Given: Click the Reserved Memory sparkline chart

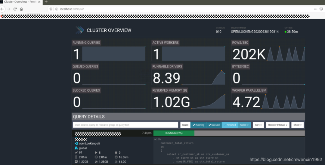Looking at the screenshot, I should point(208,101).
